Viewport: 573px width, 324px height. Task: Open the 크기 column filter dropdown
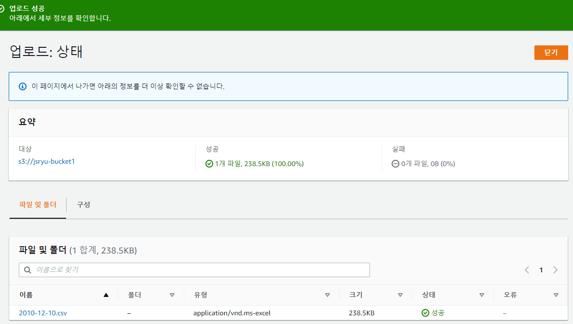(400, 295)
